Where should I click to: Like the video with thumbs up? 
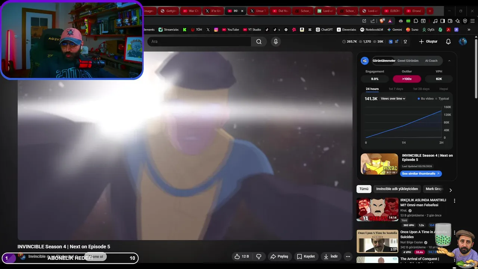(x=242, y=256)
